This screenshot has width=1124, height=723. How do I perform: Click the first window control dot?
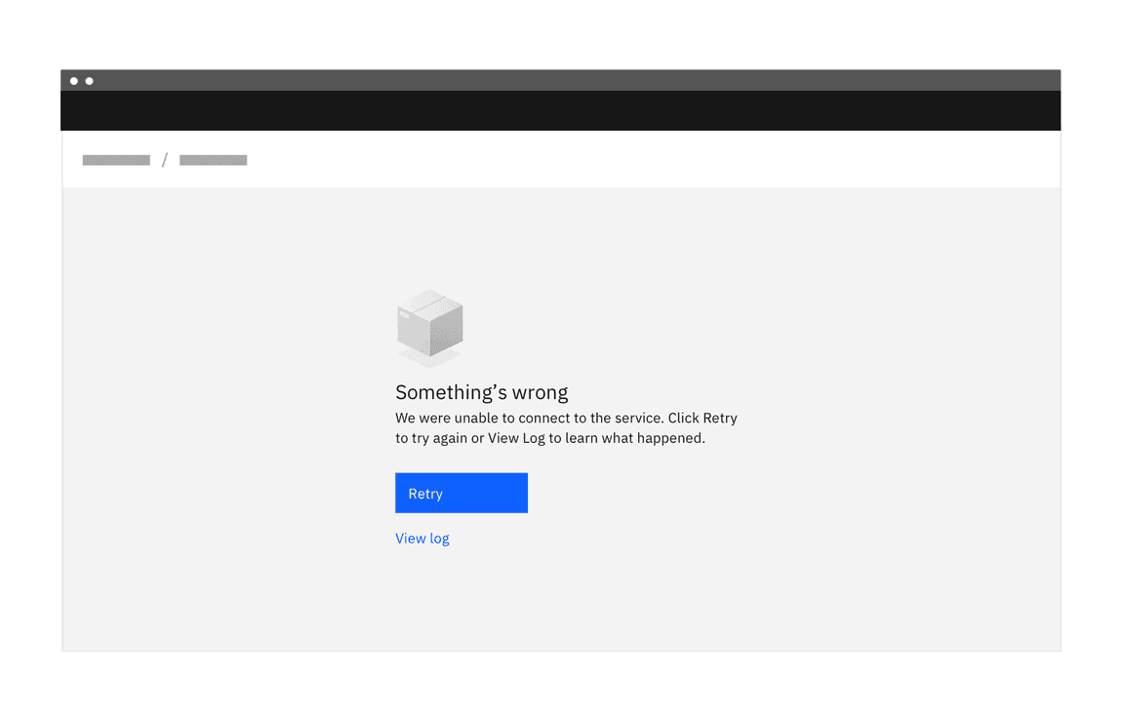(74, 80)
